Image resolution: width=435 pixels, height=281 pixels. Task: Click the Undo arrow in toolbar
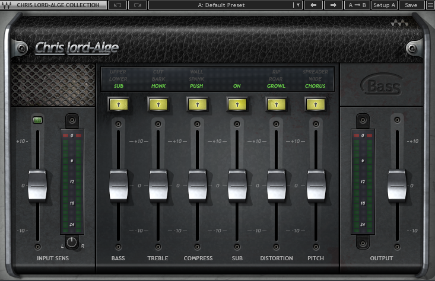(x=118, y=5)
